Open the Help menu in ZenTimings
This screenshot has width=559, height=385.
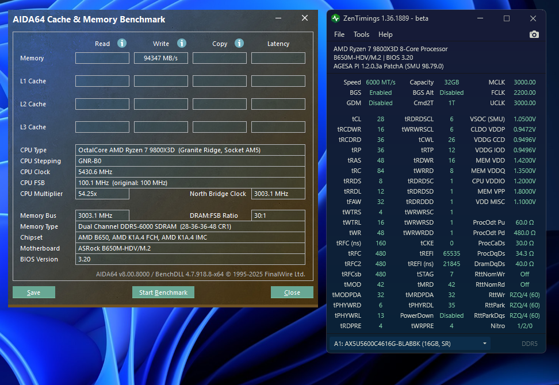[x=385, y=34]
